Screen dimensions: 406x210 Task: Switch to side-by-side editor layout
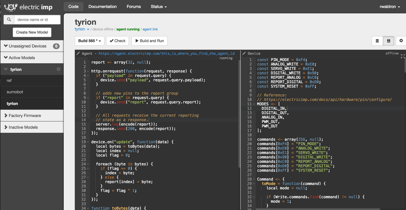point(389,41)
